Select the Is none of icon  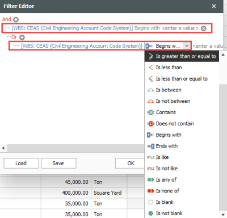pyautogui.click(x=150, y=191)
